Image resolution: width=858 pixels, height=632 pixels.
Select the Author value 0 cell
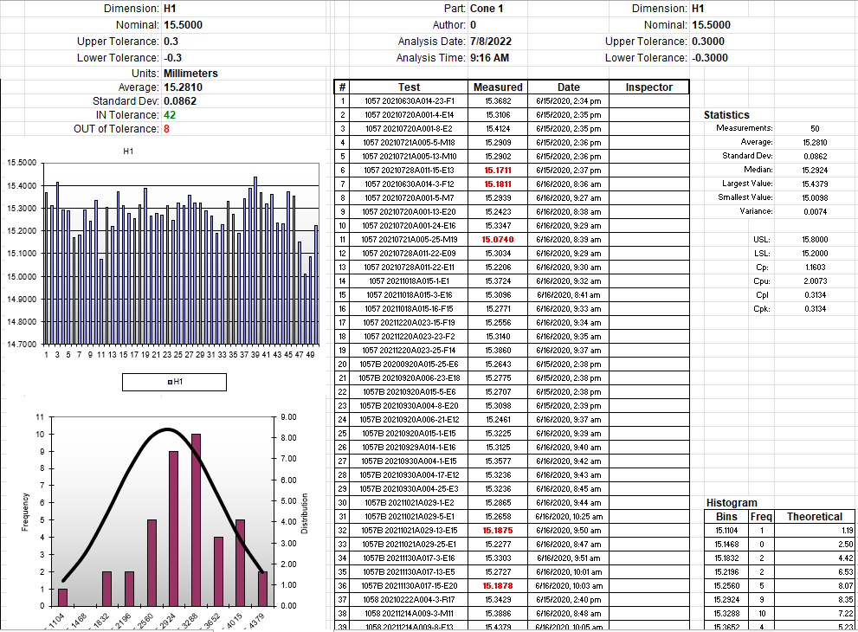[474, 25]
